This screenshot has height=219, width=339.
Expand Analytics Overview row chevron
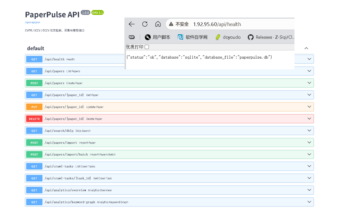point(309,190)
